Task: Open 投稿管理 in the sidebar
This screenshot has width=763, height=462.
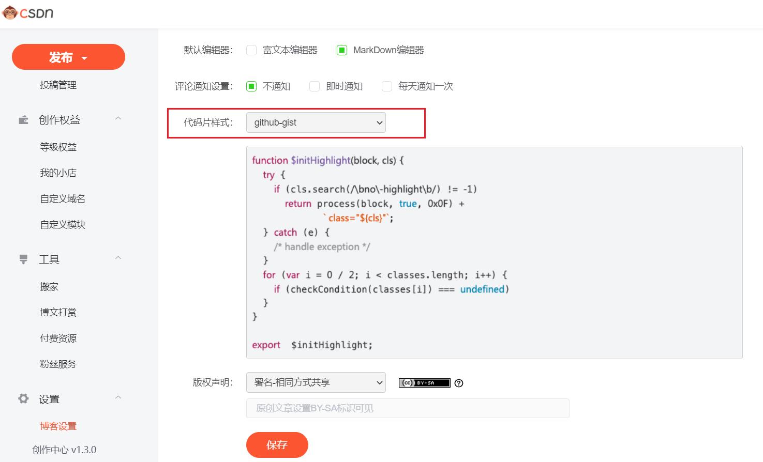Action: click(x=58, y=85)
